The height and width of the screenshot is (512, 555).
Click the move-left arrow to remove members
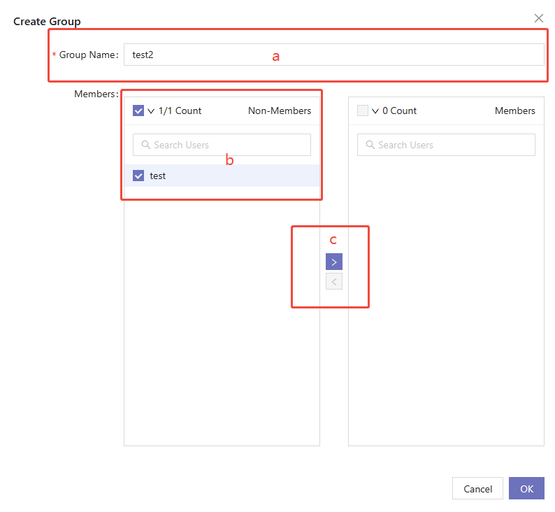click(333, 281)
